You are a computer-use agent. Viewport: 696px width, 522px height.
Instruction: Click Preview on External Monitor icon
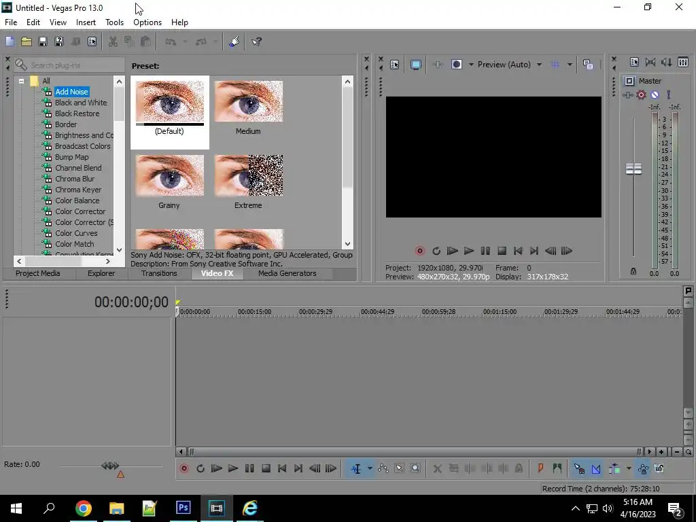(416, 65)
